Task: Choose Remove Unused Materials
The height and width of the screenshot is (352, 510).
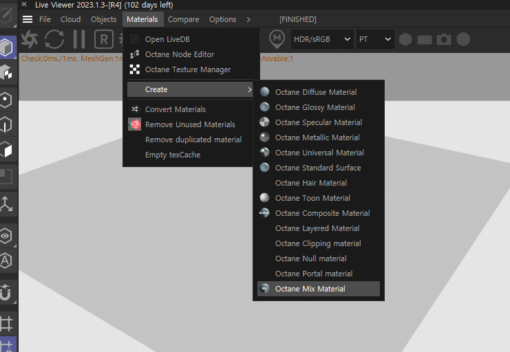Action: coord(191,124)
